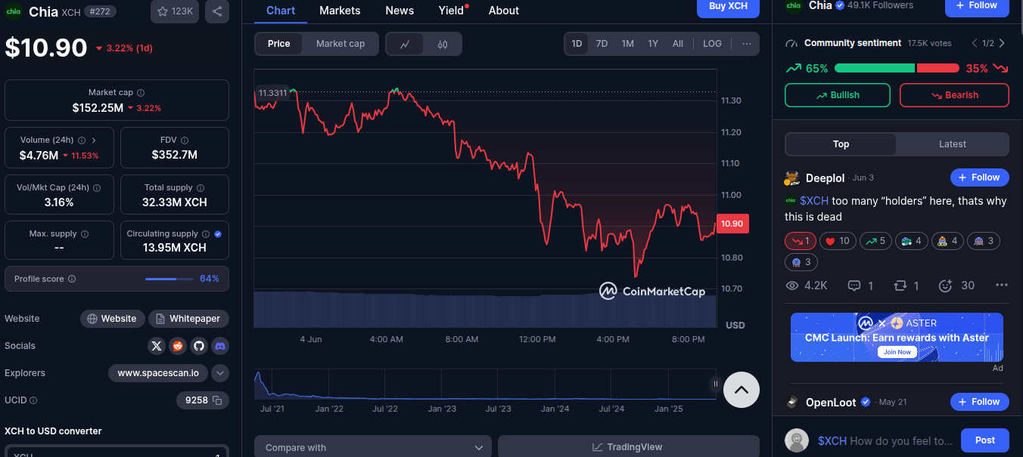Image resolution: width=1023 pixels, height=457 pixels.
Task: Show Top community posts
Action: [x=841, y=144]
